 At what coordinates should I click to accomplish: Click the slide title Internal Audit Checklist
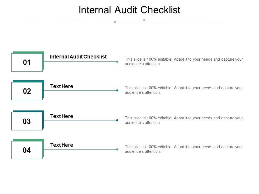point(129,10)
